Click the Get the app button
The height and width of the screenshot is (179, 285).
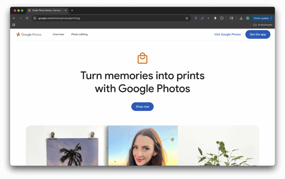258,34
